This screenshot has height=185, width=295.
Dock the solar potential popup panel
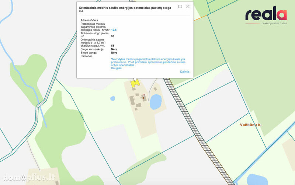180,7
